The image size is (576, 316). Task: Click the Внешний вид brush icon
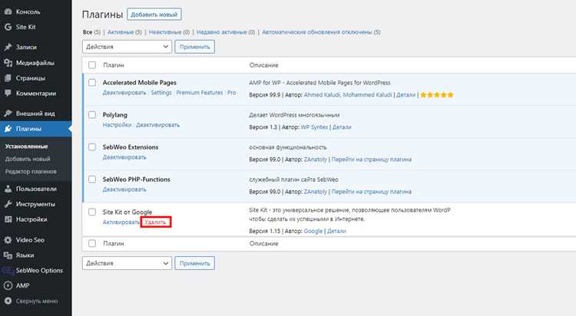point(8,114)
